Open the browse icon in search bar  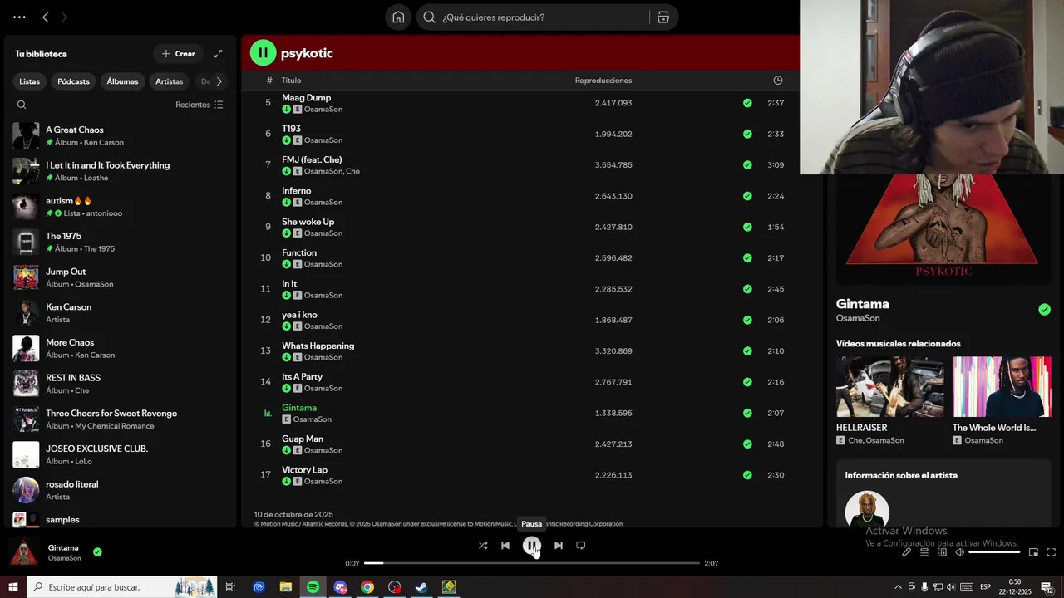(x=663, y=17)
